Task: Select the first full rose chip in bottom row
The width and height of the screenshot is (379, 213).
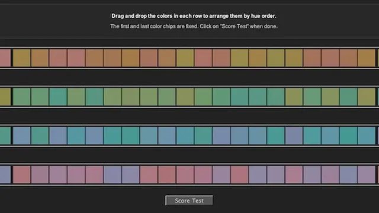Action: [x=21, y=175]
